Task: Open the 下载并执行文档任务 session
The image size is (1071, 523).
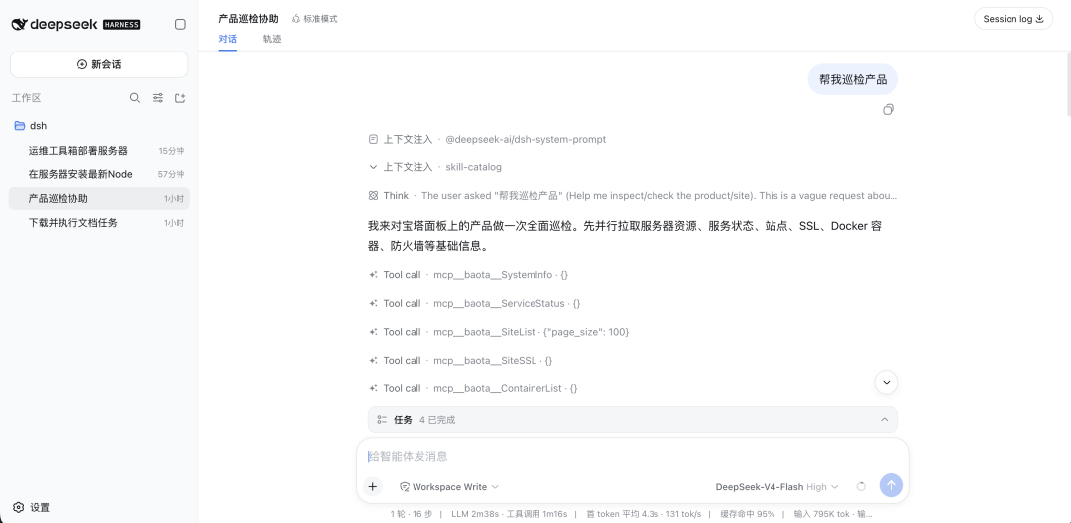Action: coord(99,222)
